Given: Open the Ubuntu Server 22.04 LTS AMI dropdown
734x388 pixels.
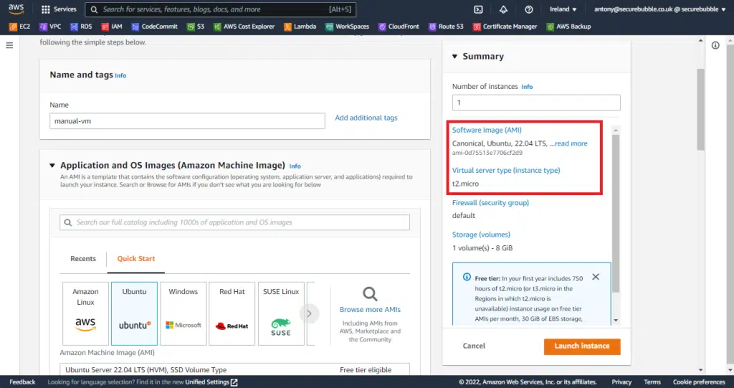Looking at the screenshot, I should tap(234, 370).
